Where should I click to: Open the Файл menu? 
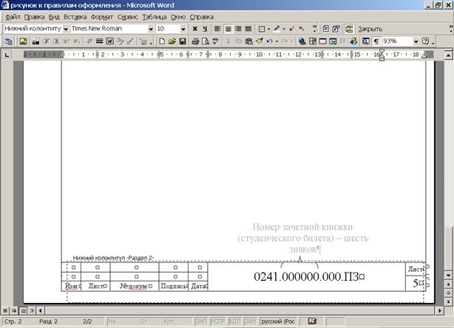13,17
